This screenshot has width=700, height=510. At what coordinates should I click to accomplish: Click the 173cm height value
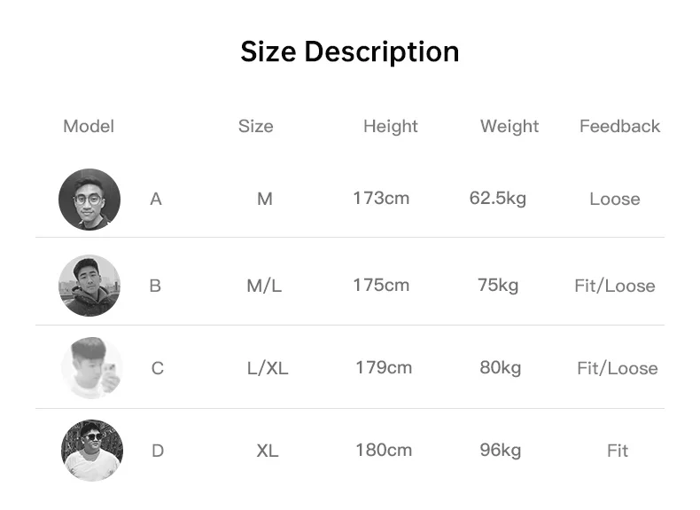[x=381, y=198]
